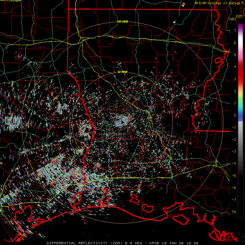
Task: Click the -5 value on the color scale
Action: [234, 176]
